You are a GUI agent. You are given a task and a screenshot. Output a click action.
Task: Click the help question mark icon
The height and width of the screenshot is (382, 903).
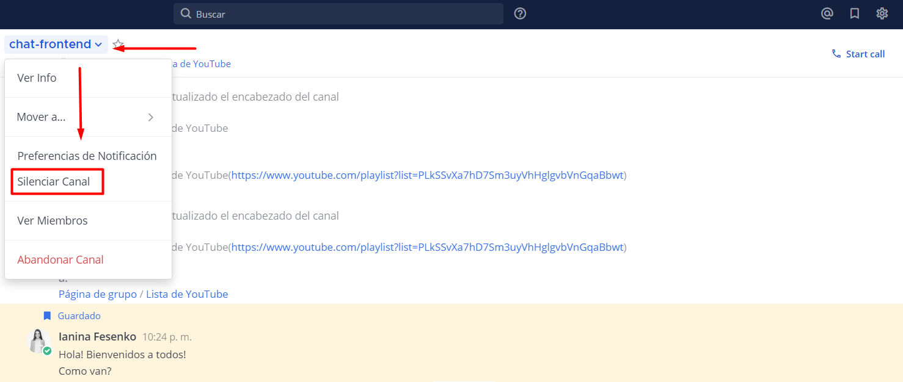[520, 13]
